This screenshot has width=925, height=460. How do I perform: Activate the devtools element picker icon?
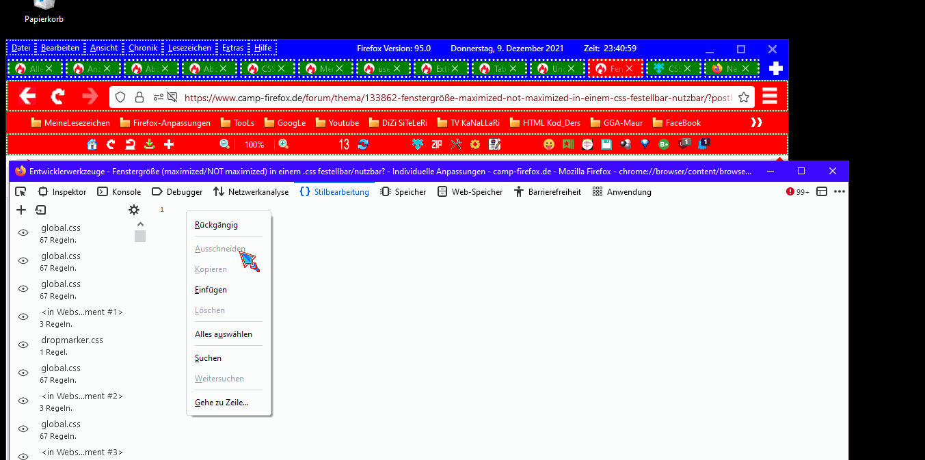pyautogui.click(x=21, y=192)
